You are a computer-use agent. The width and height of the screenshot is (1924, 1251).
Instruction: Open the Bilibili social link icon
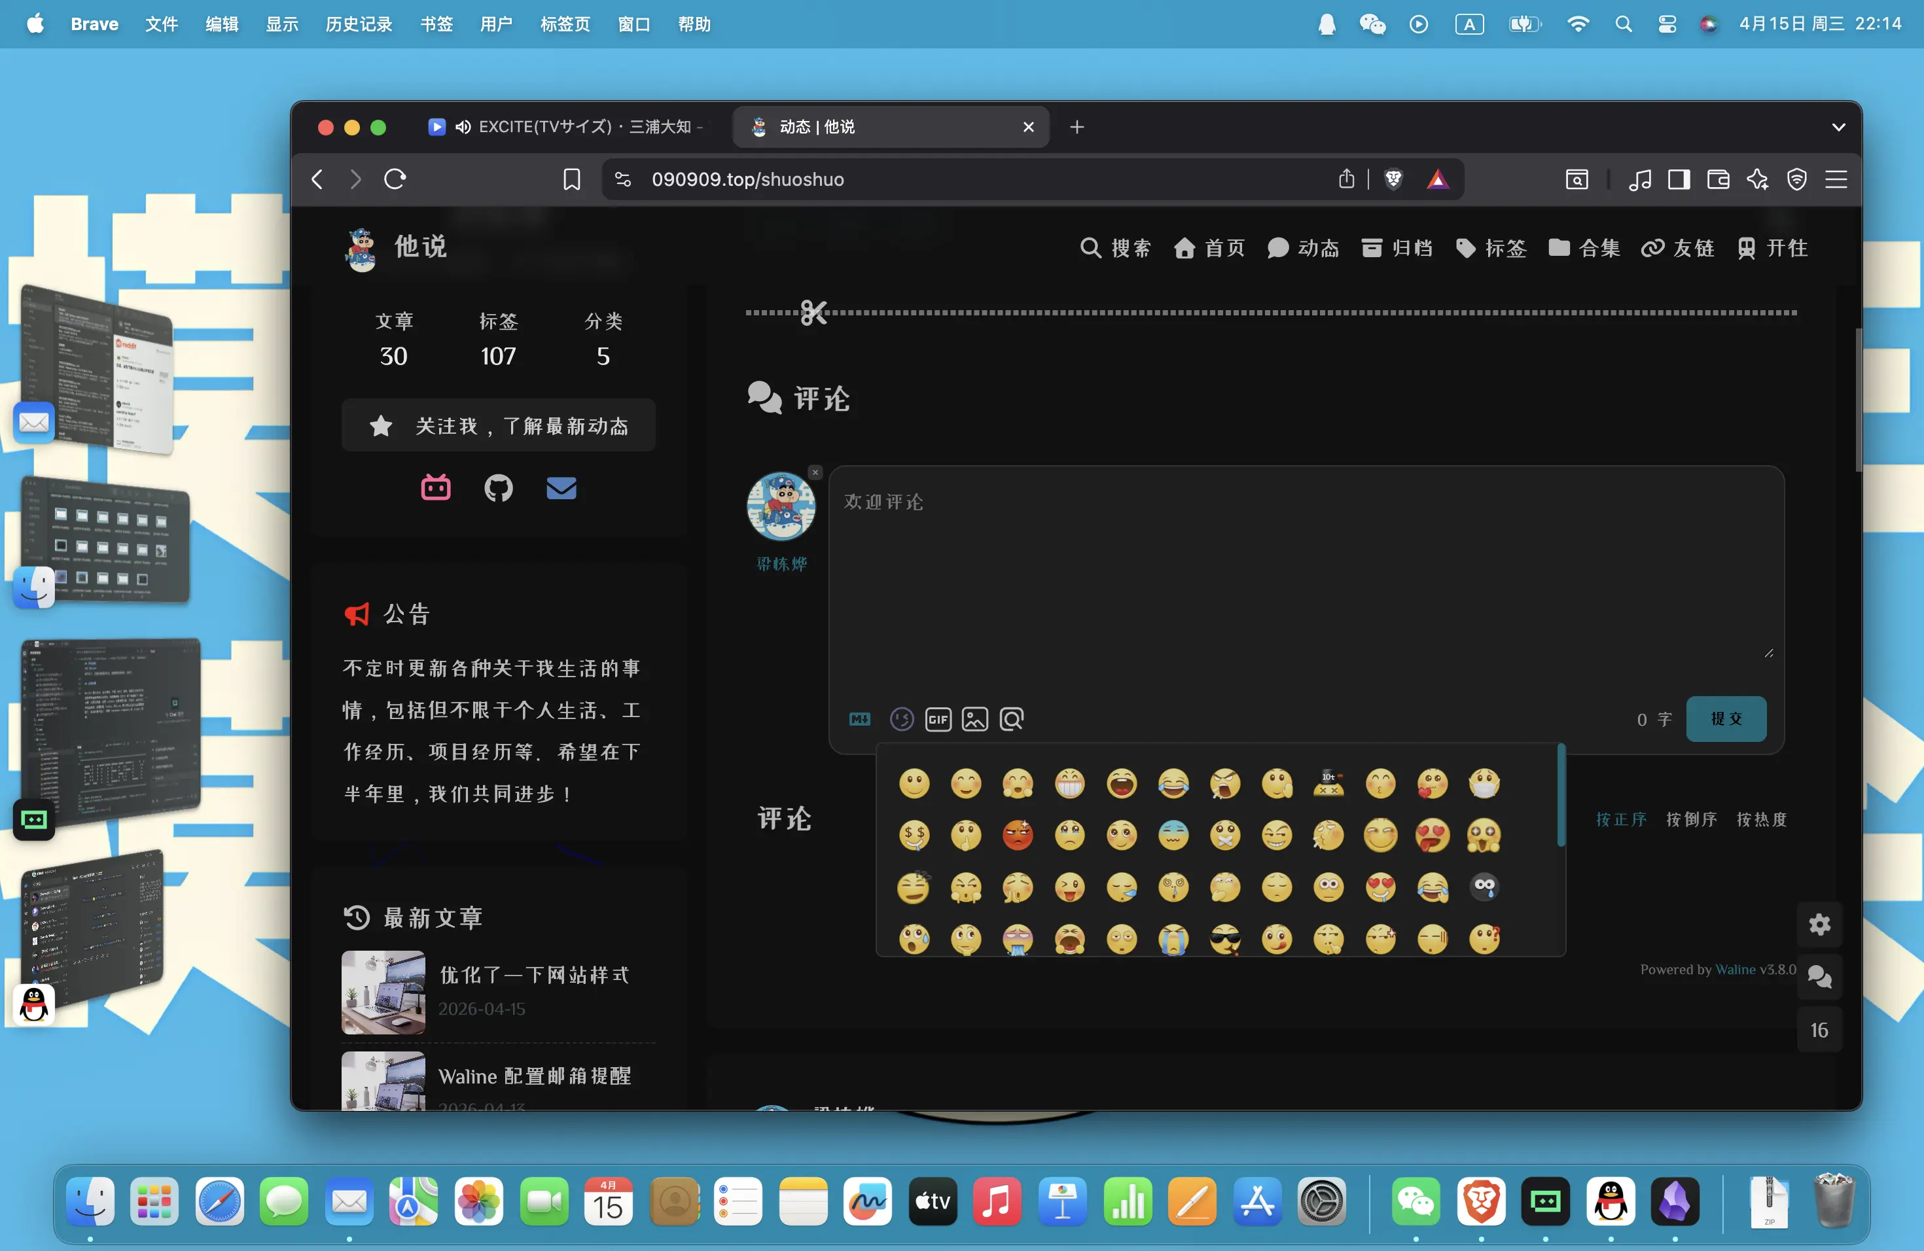coord(436,487)
